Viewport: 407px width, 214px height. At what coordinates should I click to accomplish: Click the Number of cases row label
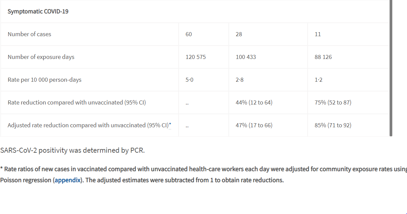pos(29,34)
